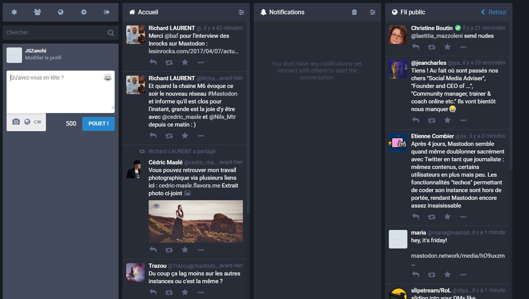Click the Notifications column header
The height and width of the screenshot is (299, 529).
[x=317, y=12]
